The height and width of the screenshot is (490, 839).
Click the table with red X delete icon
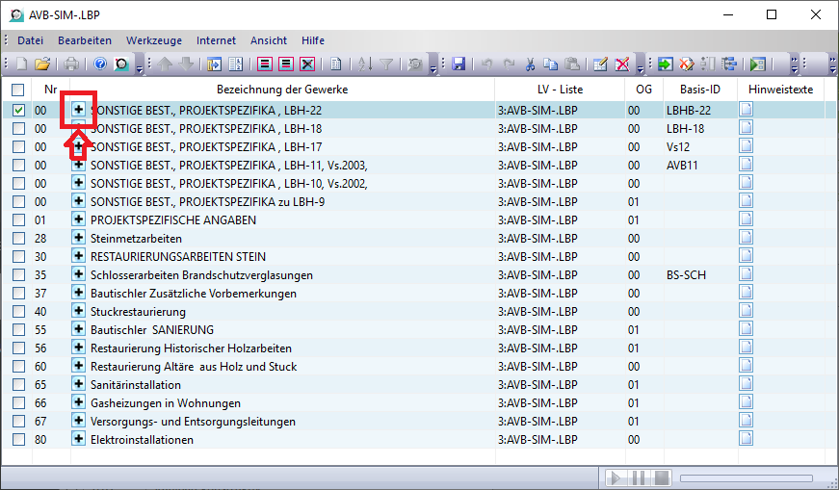tap(307, 64)
